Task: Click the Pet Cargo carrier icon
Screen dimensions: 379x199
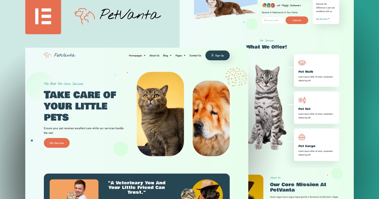Action: click(302, 137)
